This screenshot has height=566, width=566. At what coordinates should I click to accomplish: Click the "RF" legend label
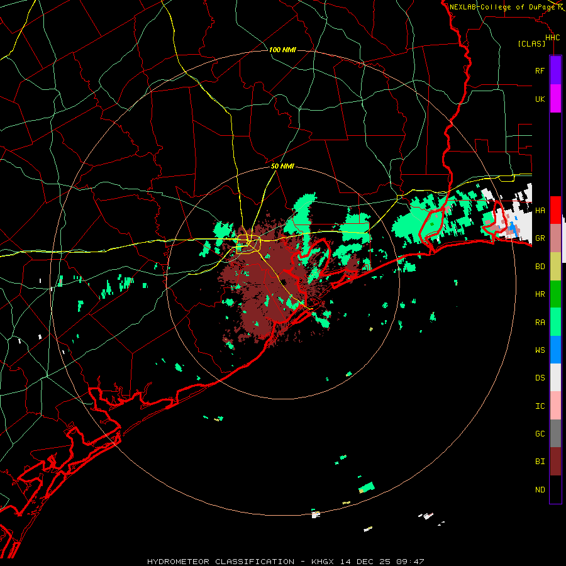coord(540,71)
